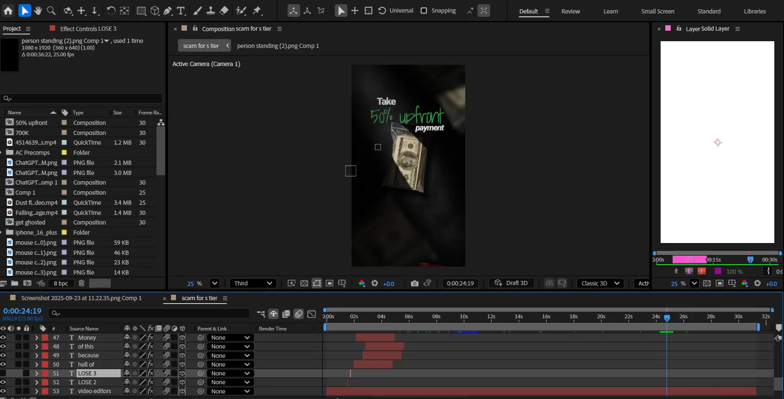Image resolution: width=784 pixels, height=399 pixels.
Task: Select the Zoom magnifier tool
Action: pyautogui.click(x=51, y=11)
